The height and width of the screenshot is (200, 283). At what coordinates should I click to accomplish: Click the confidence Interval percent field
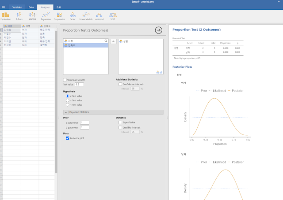click(x=135, y=89)
